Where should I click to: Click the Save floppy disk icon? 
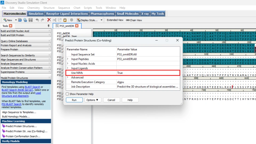30,20
